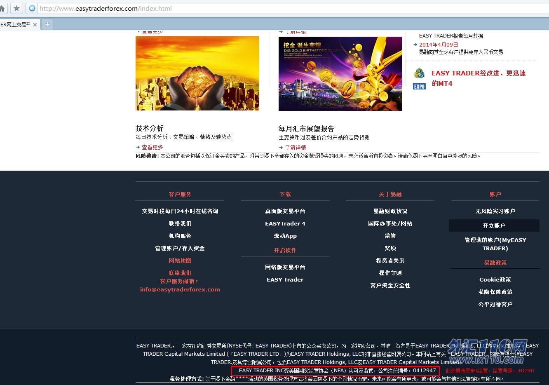Click the arrow icon beside 2014年4月09日
549x385 pixels.
click(415, 45)
